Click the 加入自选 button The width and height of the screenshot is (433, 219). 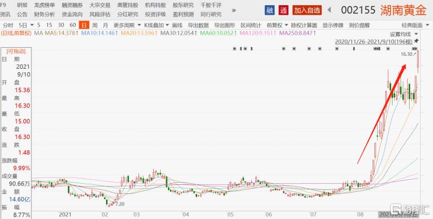pos(307,10)
